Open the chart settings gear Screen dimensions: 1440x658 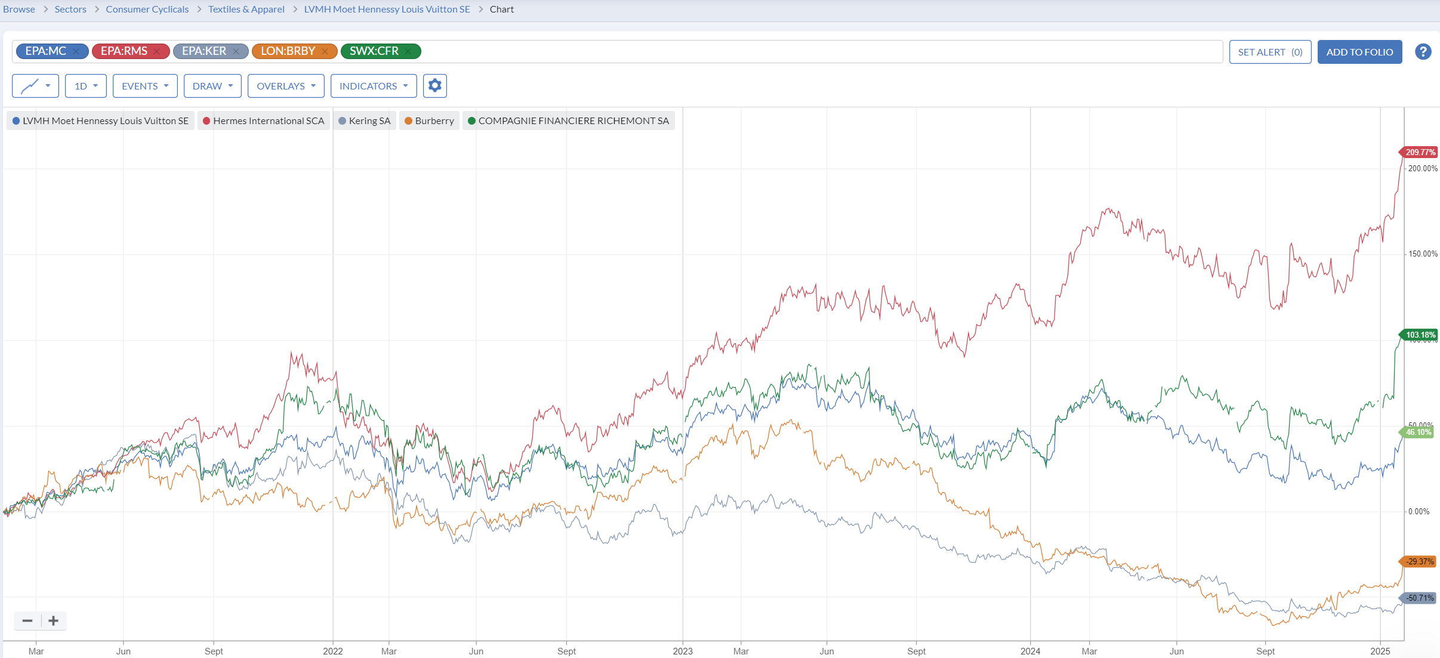[x=435, y=86]
